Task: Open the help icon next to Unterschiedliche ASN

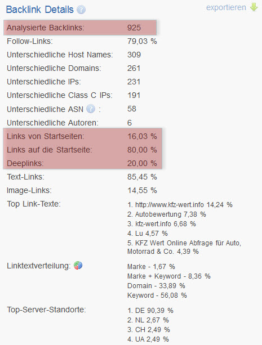Action: click(x=91, y=109)
